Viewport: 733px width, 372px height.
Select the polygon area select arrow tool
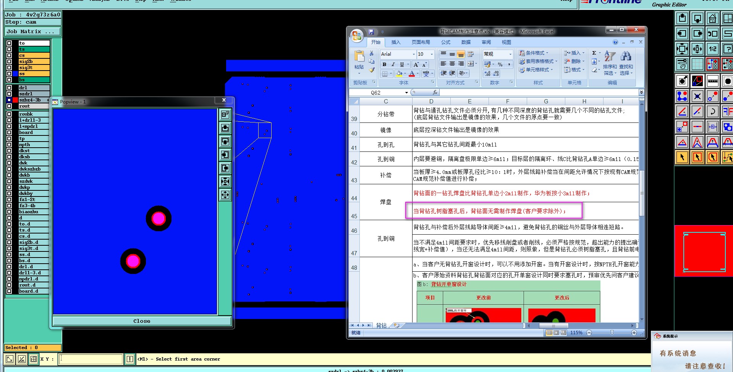point(712,157)
